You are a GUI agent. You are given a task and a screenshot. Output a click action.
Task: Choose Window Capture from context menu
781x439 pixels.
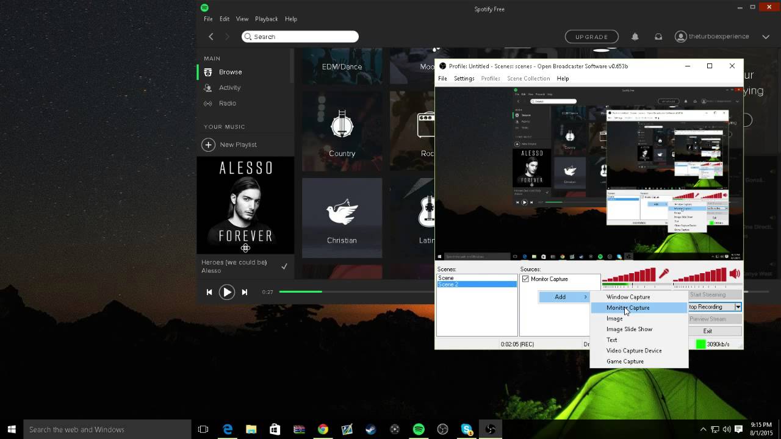pos(639,297)
